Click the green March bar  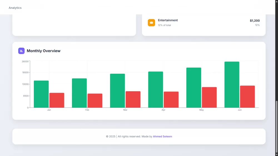117,91
